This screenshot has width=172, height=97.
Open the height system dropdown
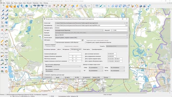[x=127, y=38]
